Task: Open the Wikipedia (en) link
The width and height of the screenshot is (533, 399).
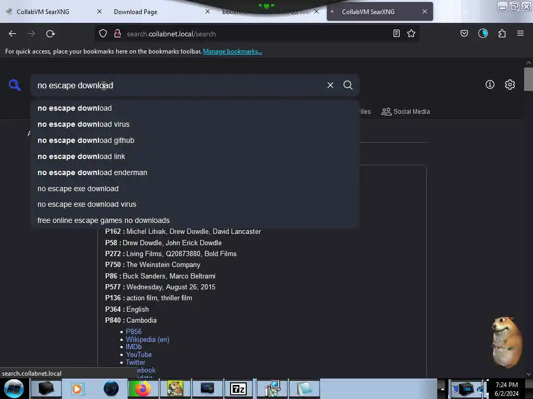Action: pyautogui.click(x=147, y=339)
